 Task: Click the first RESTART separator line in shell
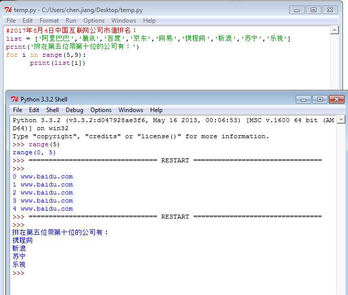click(x=167, y=160)
